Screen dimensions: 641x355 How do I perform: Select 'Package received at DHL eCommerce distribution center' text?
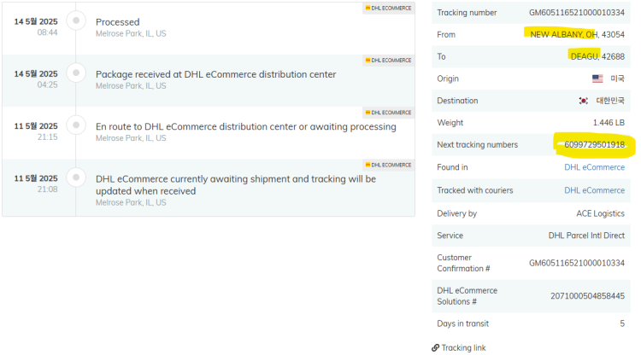pos(216,75)
